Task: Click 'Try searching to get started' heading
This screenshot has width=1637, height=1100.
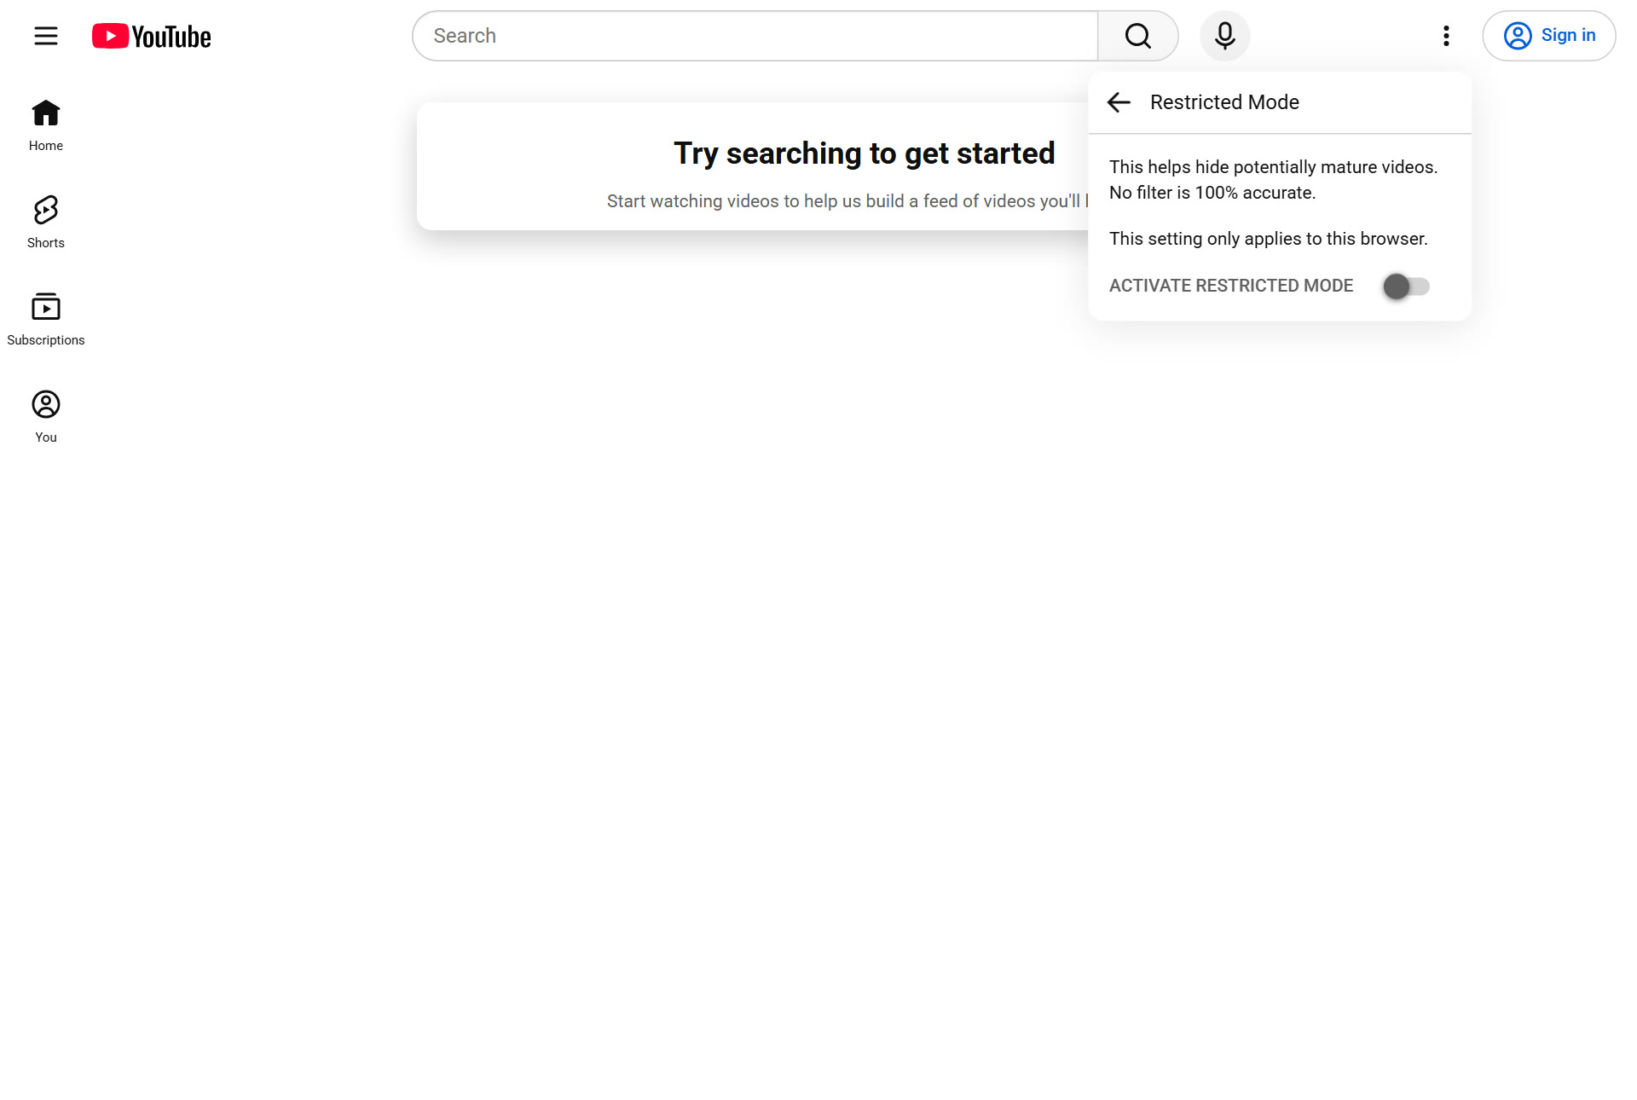Action: [864, 153]
